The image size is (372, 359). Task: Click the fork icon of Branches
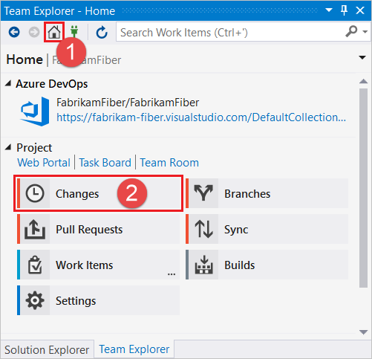pyautogui.click(x=203, y=193)
